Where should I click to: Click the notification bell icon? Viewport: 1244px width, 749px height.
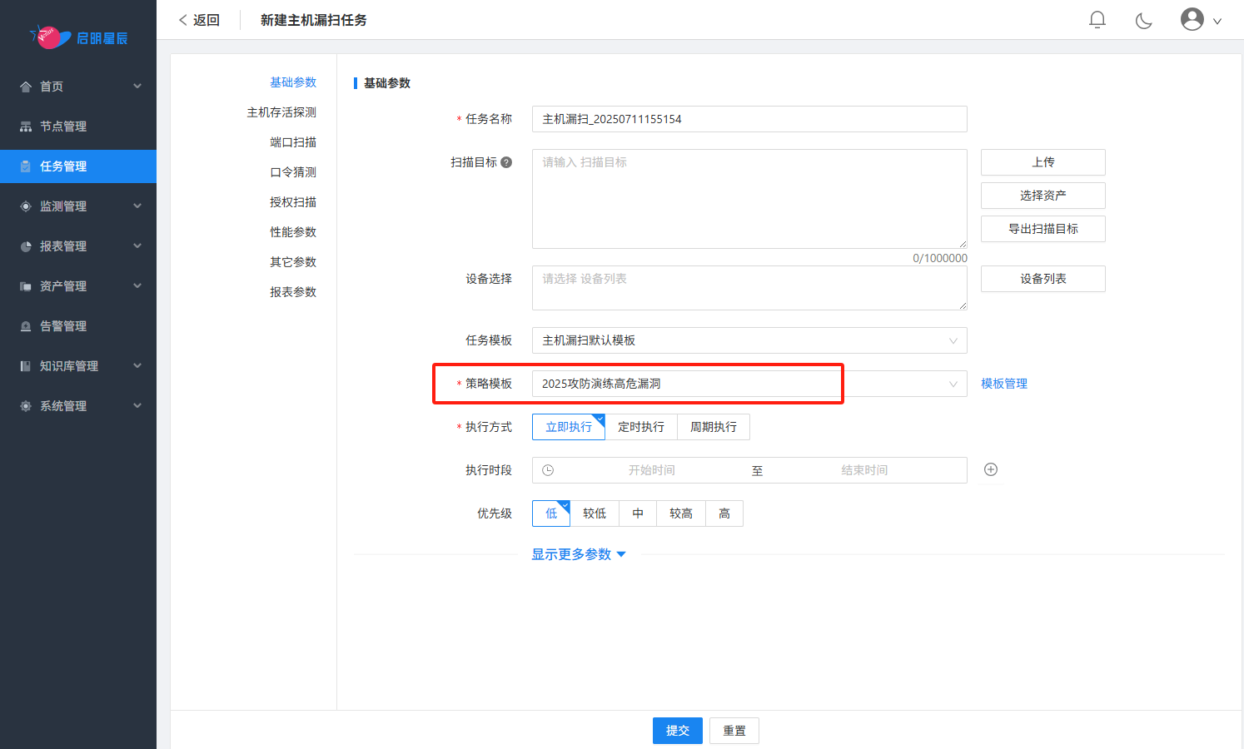pyautogui.click(x=1097, y=18)
